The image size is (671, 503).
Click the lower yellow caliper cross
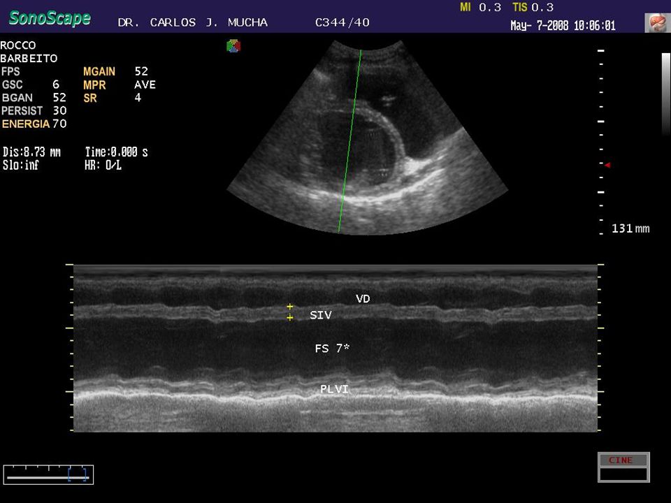coord(289,317)
